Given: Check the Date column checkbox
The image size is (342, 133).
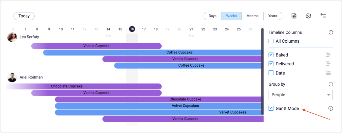Looking at the screenshot, I should [271, 73].
